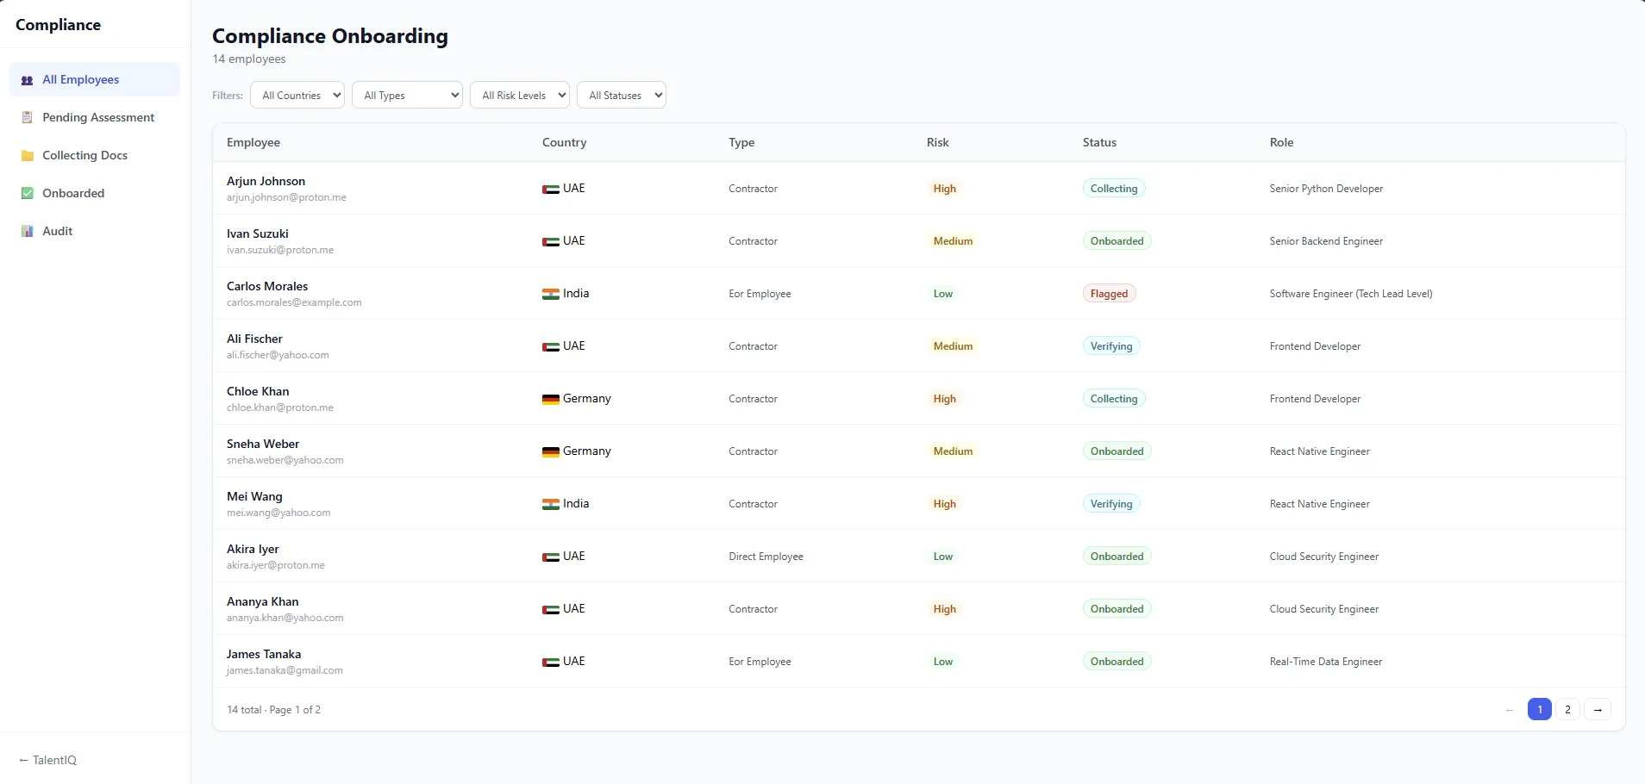The image size is (1645, 784).
Task: Click the Audit bar chart icon
Action: click(27, 232)
